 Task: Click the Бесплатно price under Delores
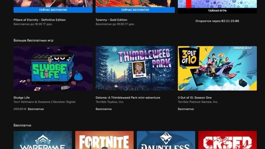point(104,109)
